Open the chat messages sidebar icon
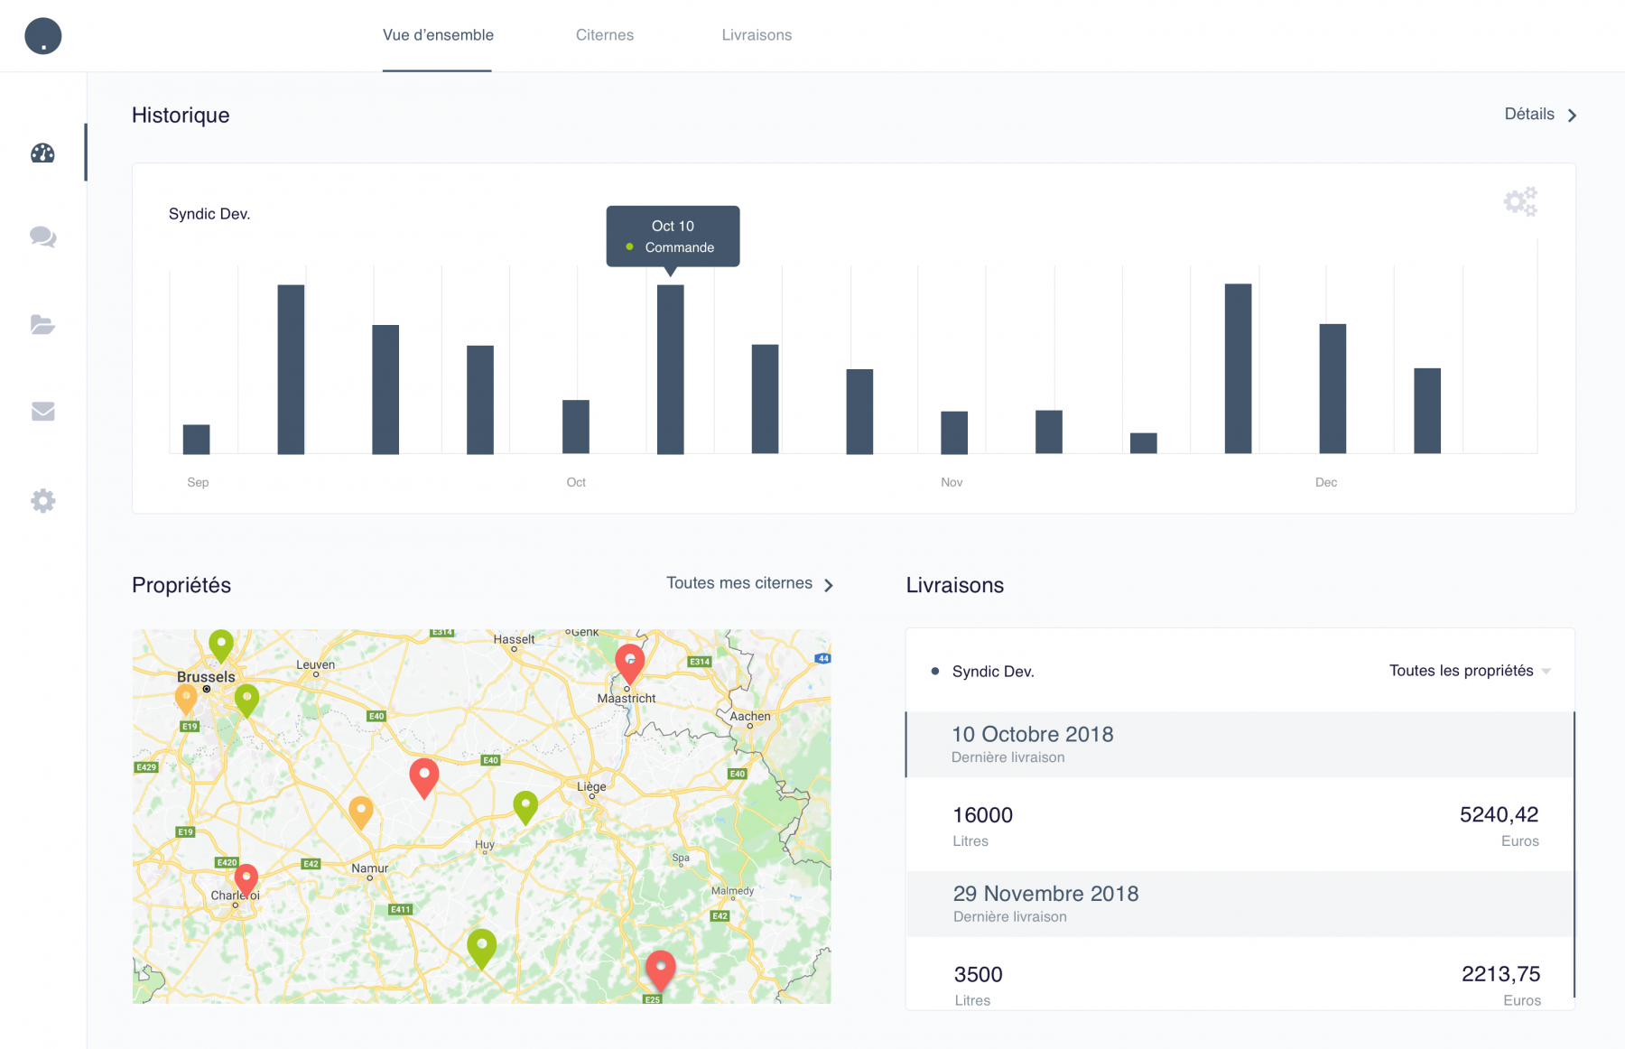This screenshot has height=1049, width=1625. coord(42,237)
